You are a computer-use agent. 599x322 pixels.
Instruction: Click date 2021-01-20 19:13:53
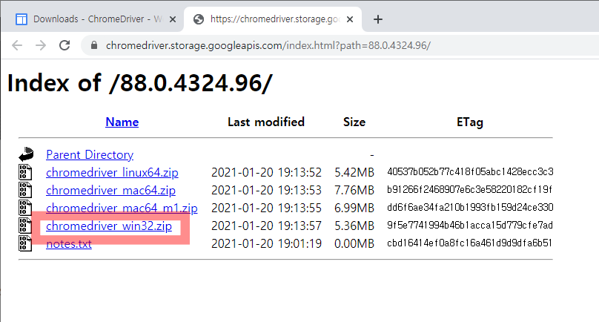click(266, 190)
